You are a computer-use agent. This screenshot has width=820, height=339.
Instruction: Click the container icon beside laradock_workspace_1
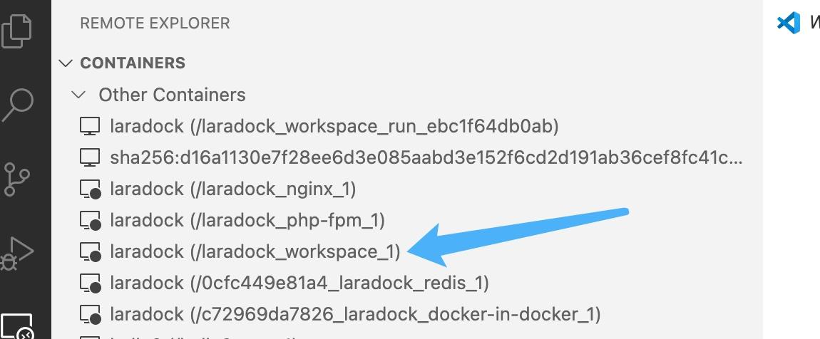tap(90, 252)
